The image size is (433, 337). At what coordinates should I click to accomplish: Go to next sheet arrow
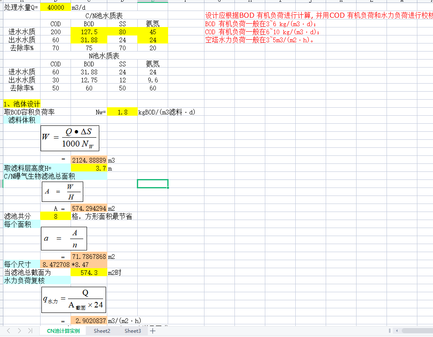19,331
